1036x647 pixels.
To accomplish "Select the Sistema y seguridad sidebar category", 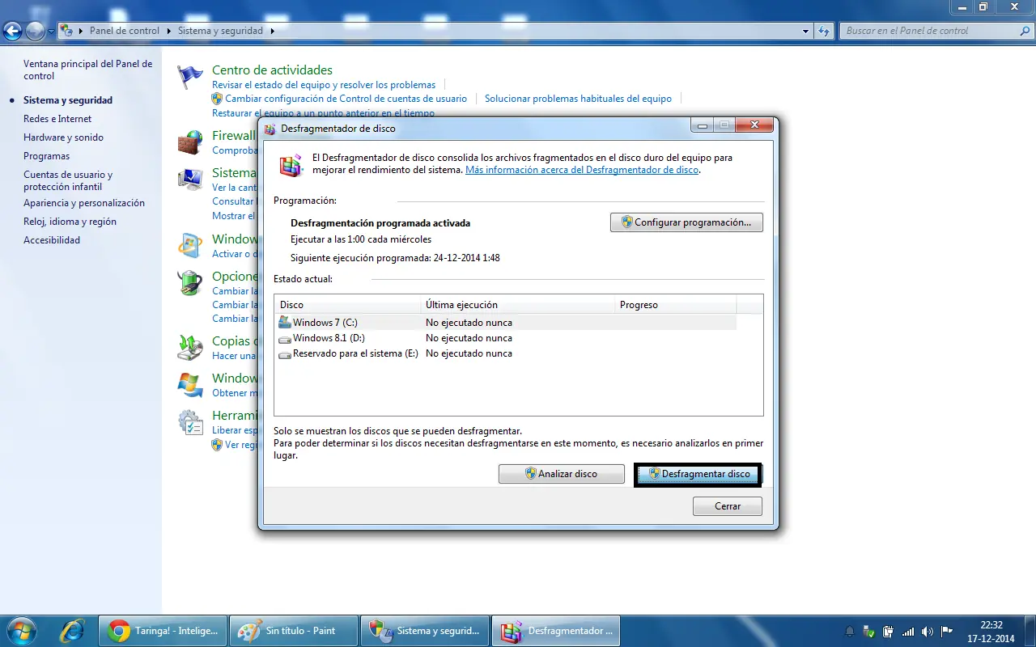I will pyautogui.click(x=68, y=100).
